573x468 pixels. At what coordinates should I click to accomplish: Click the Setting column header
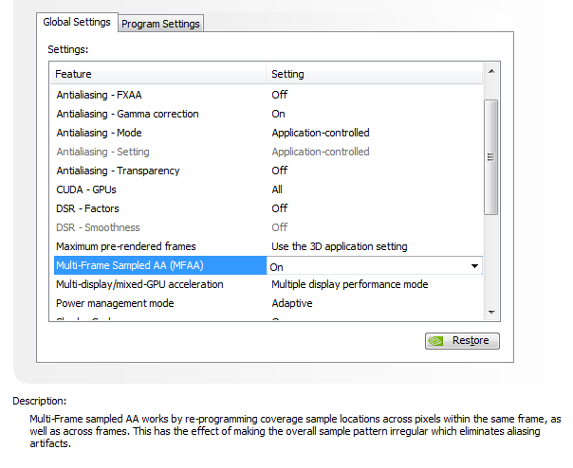tap(374, 74)
